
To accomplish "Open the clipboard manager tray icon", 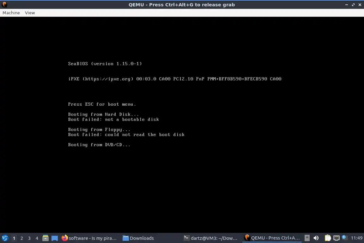I will coord(328,238).
